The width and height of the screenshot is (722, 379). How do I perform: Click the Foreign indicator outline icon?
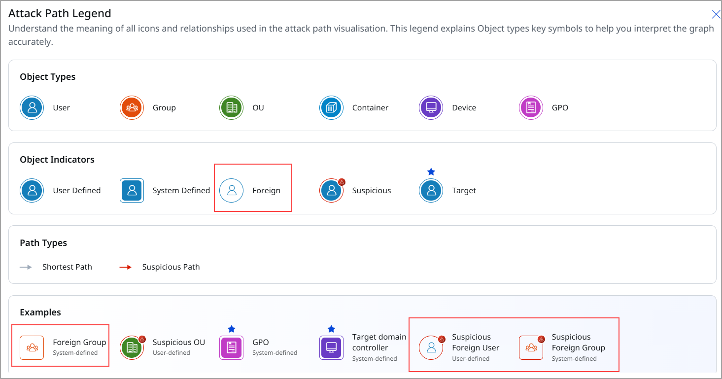[x=231, y=190]
